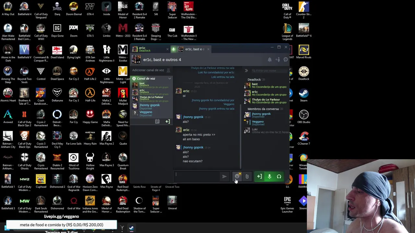Select the Sleeping Dogs desktop icon

point(156,32)
